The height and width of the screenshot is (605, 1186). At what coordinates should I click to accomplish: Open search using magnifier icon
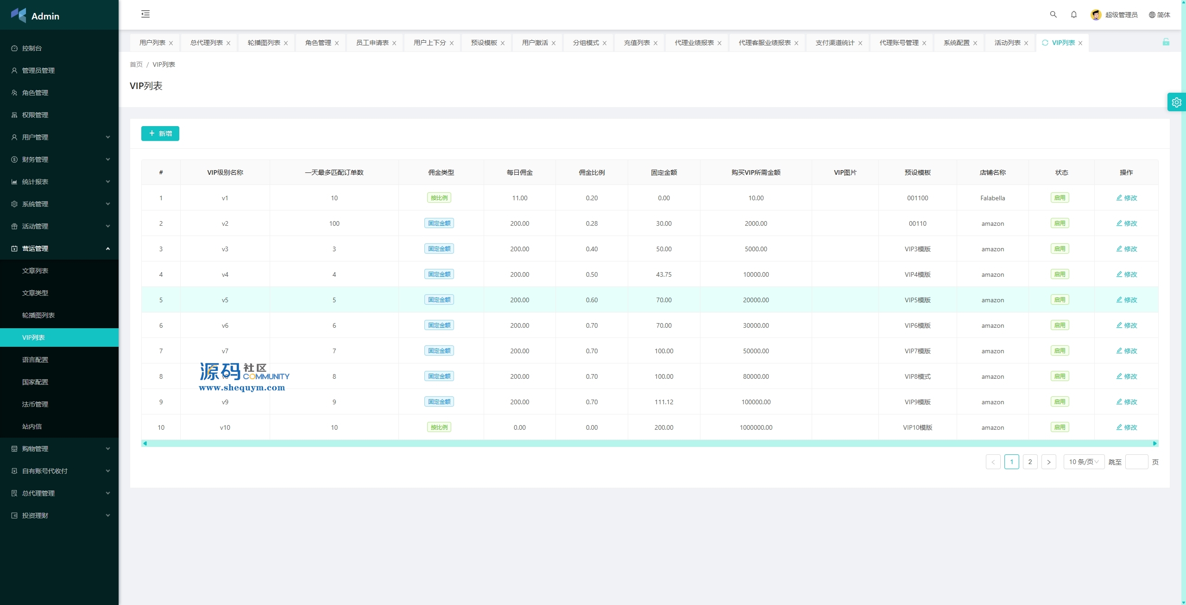click(x=1053, y=14)
